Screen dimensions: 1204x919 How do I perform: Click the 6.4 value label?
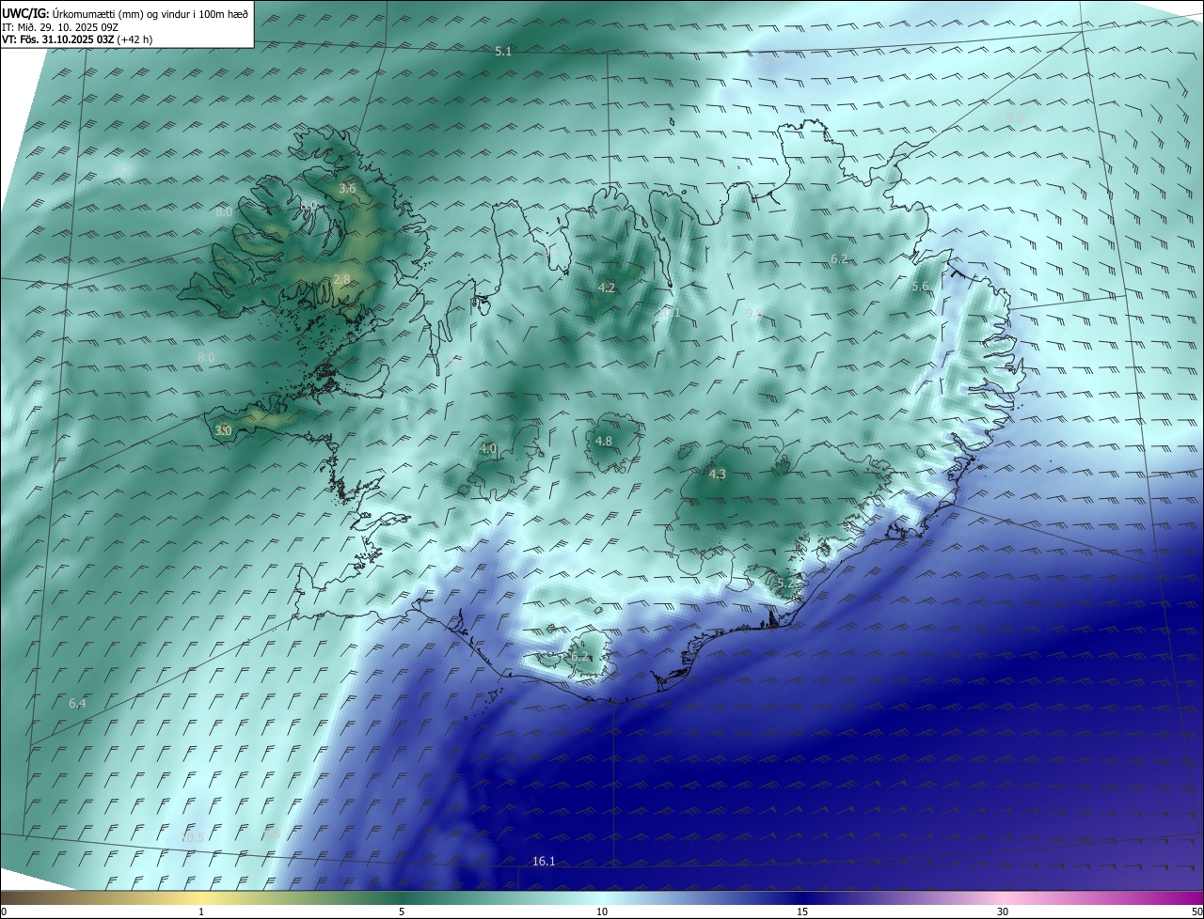tap(77, 704)
